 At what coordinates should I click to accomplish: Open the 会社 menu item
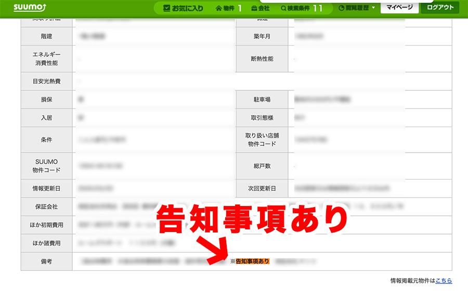coord(261,8)
